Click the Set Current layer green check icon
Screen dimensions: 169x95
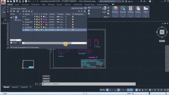(32, 11)
